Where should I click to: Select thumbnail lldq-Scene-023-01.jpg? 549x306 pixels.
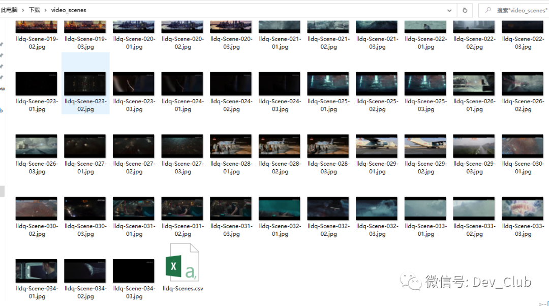pyautogui.click(x=36, y=84)
